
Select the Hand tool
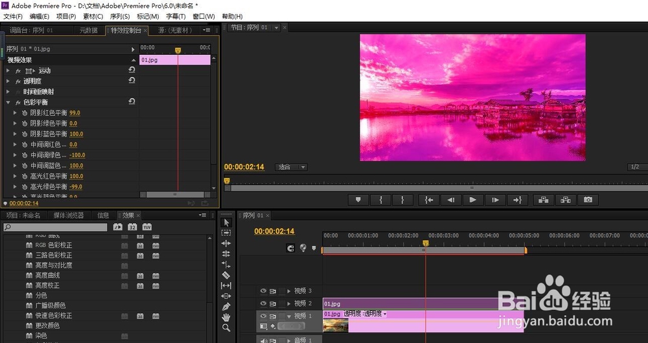[226, 317]
